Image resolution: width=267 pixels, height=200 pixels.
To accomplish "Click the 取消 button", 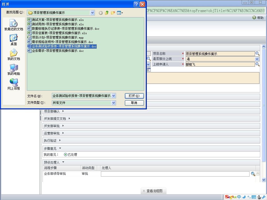I will click(x=134, y=103).
